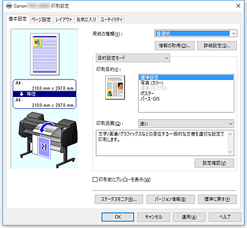Confirm settings with OK button
The width and height of the screenshot is (247, 228).
[118, 217]
